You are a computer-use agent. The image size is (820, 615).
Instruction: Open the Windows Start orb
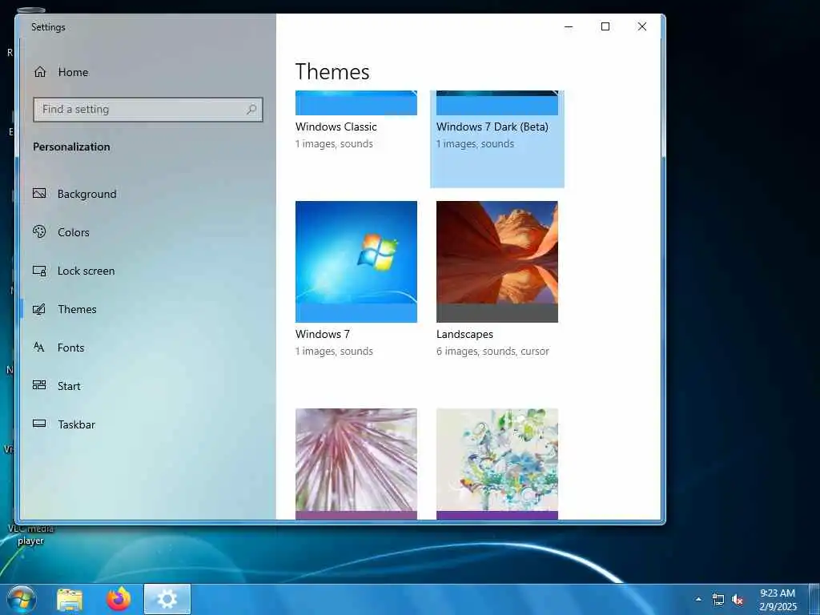22,599
